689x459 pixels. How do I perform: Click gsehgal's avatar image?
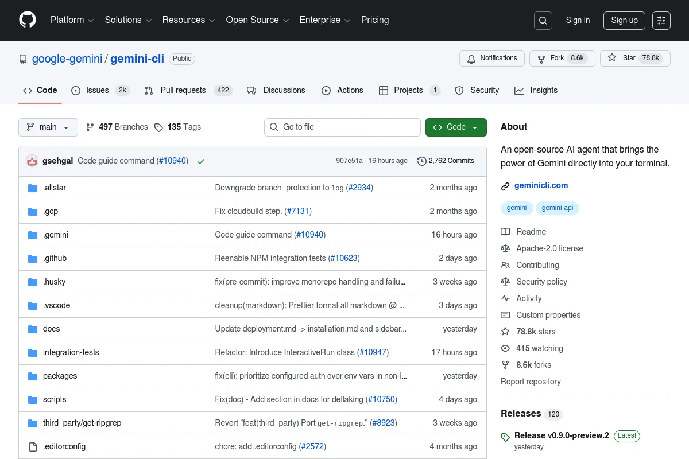32,161
